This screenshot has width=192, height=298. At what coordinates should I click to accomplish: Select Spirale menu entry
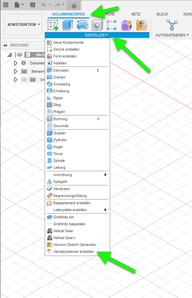[77, 161]
